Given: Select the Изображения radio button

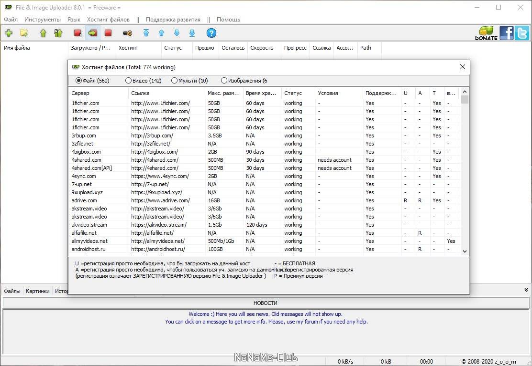Looking at the screenshot, I should tap(244, 81).
